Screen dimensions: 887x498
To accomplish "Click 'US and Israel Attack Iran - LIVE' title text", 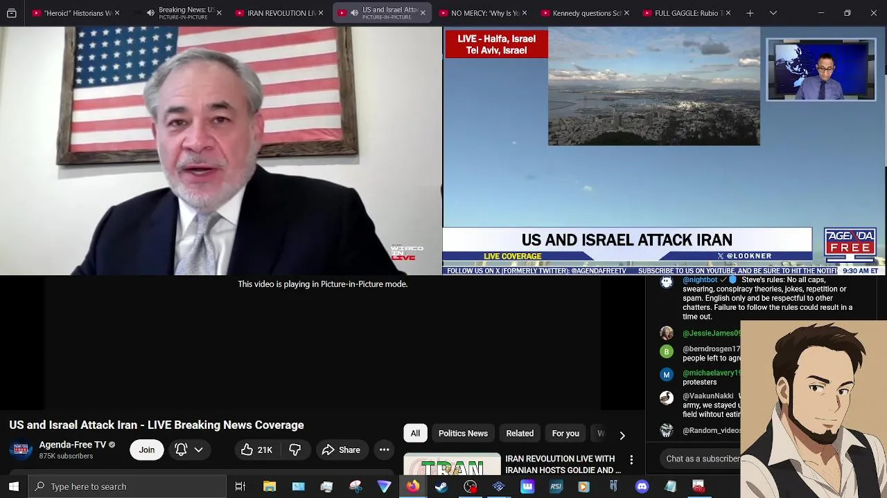I will [x=157, y=425].
